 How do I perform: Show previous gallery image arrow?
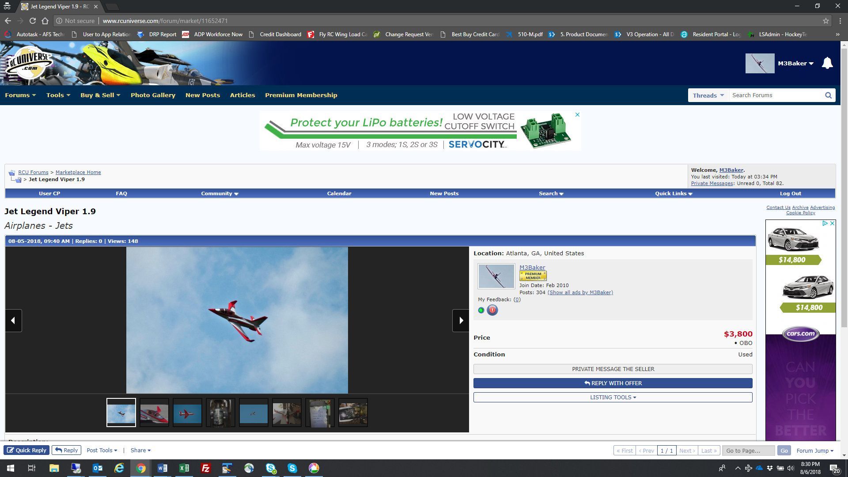click(13, 321)
